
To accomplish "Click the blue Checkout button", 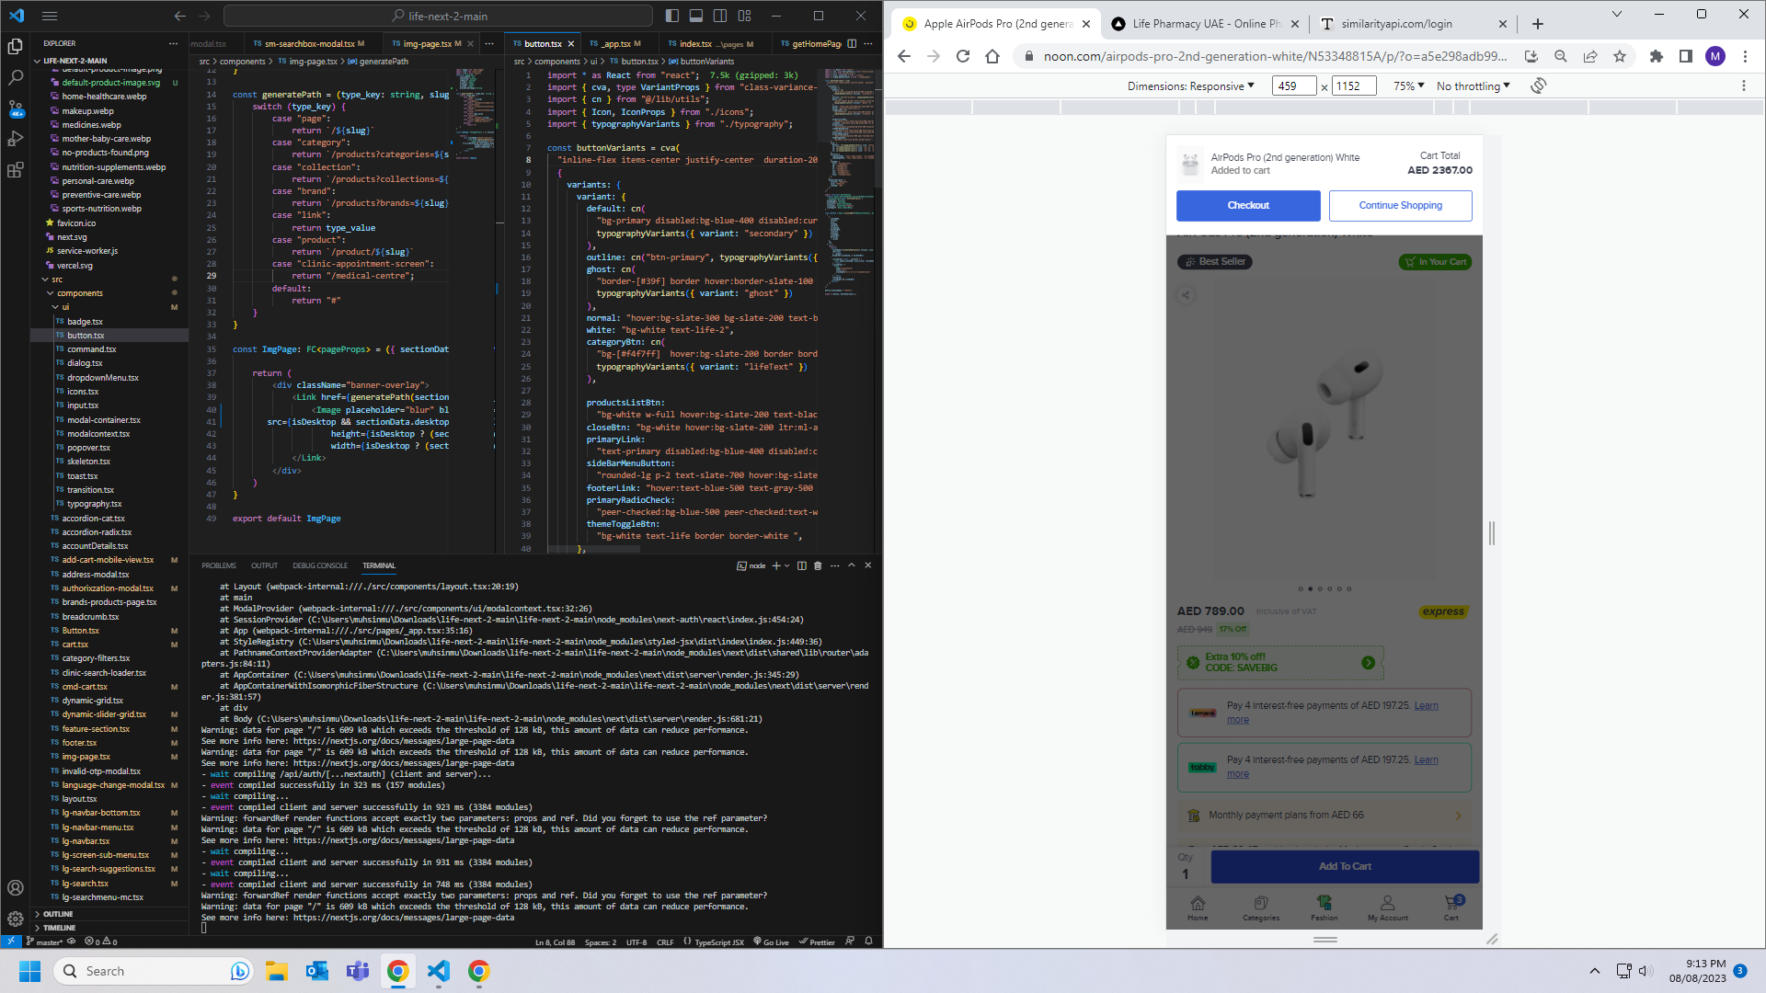I will point(1247,205).
